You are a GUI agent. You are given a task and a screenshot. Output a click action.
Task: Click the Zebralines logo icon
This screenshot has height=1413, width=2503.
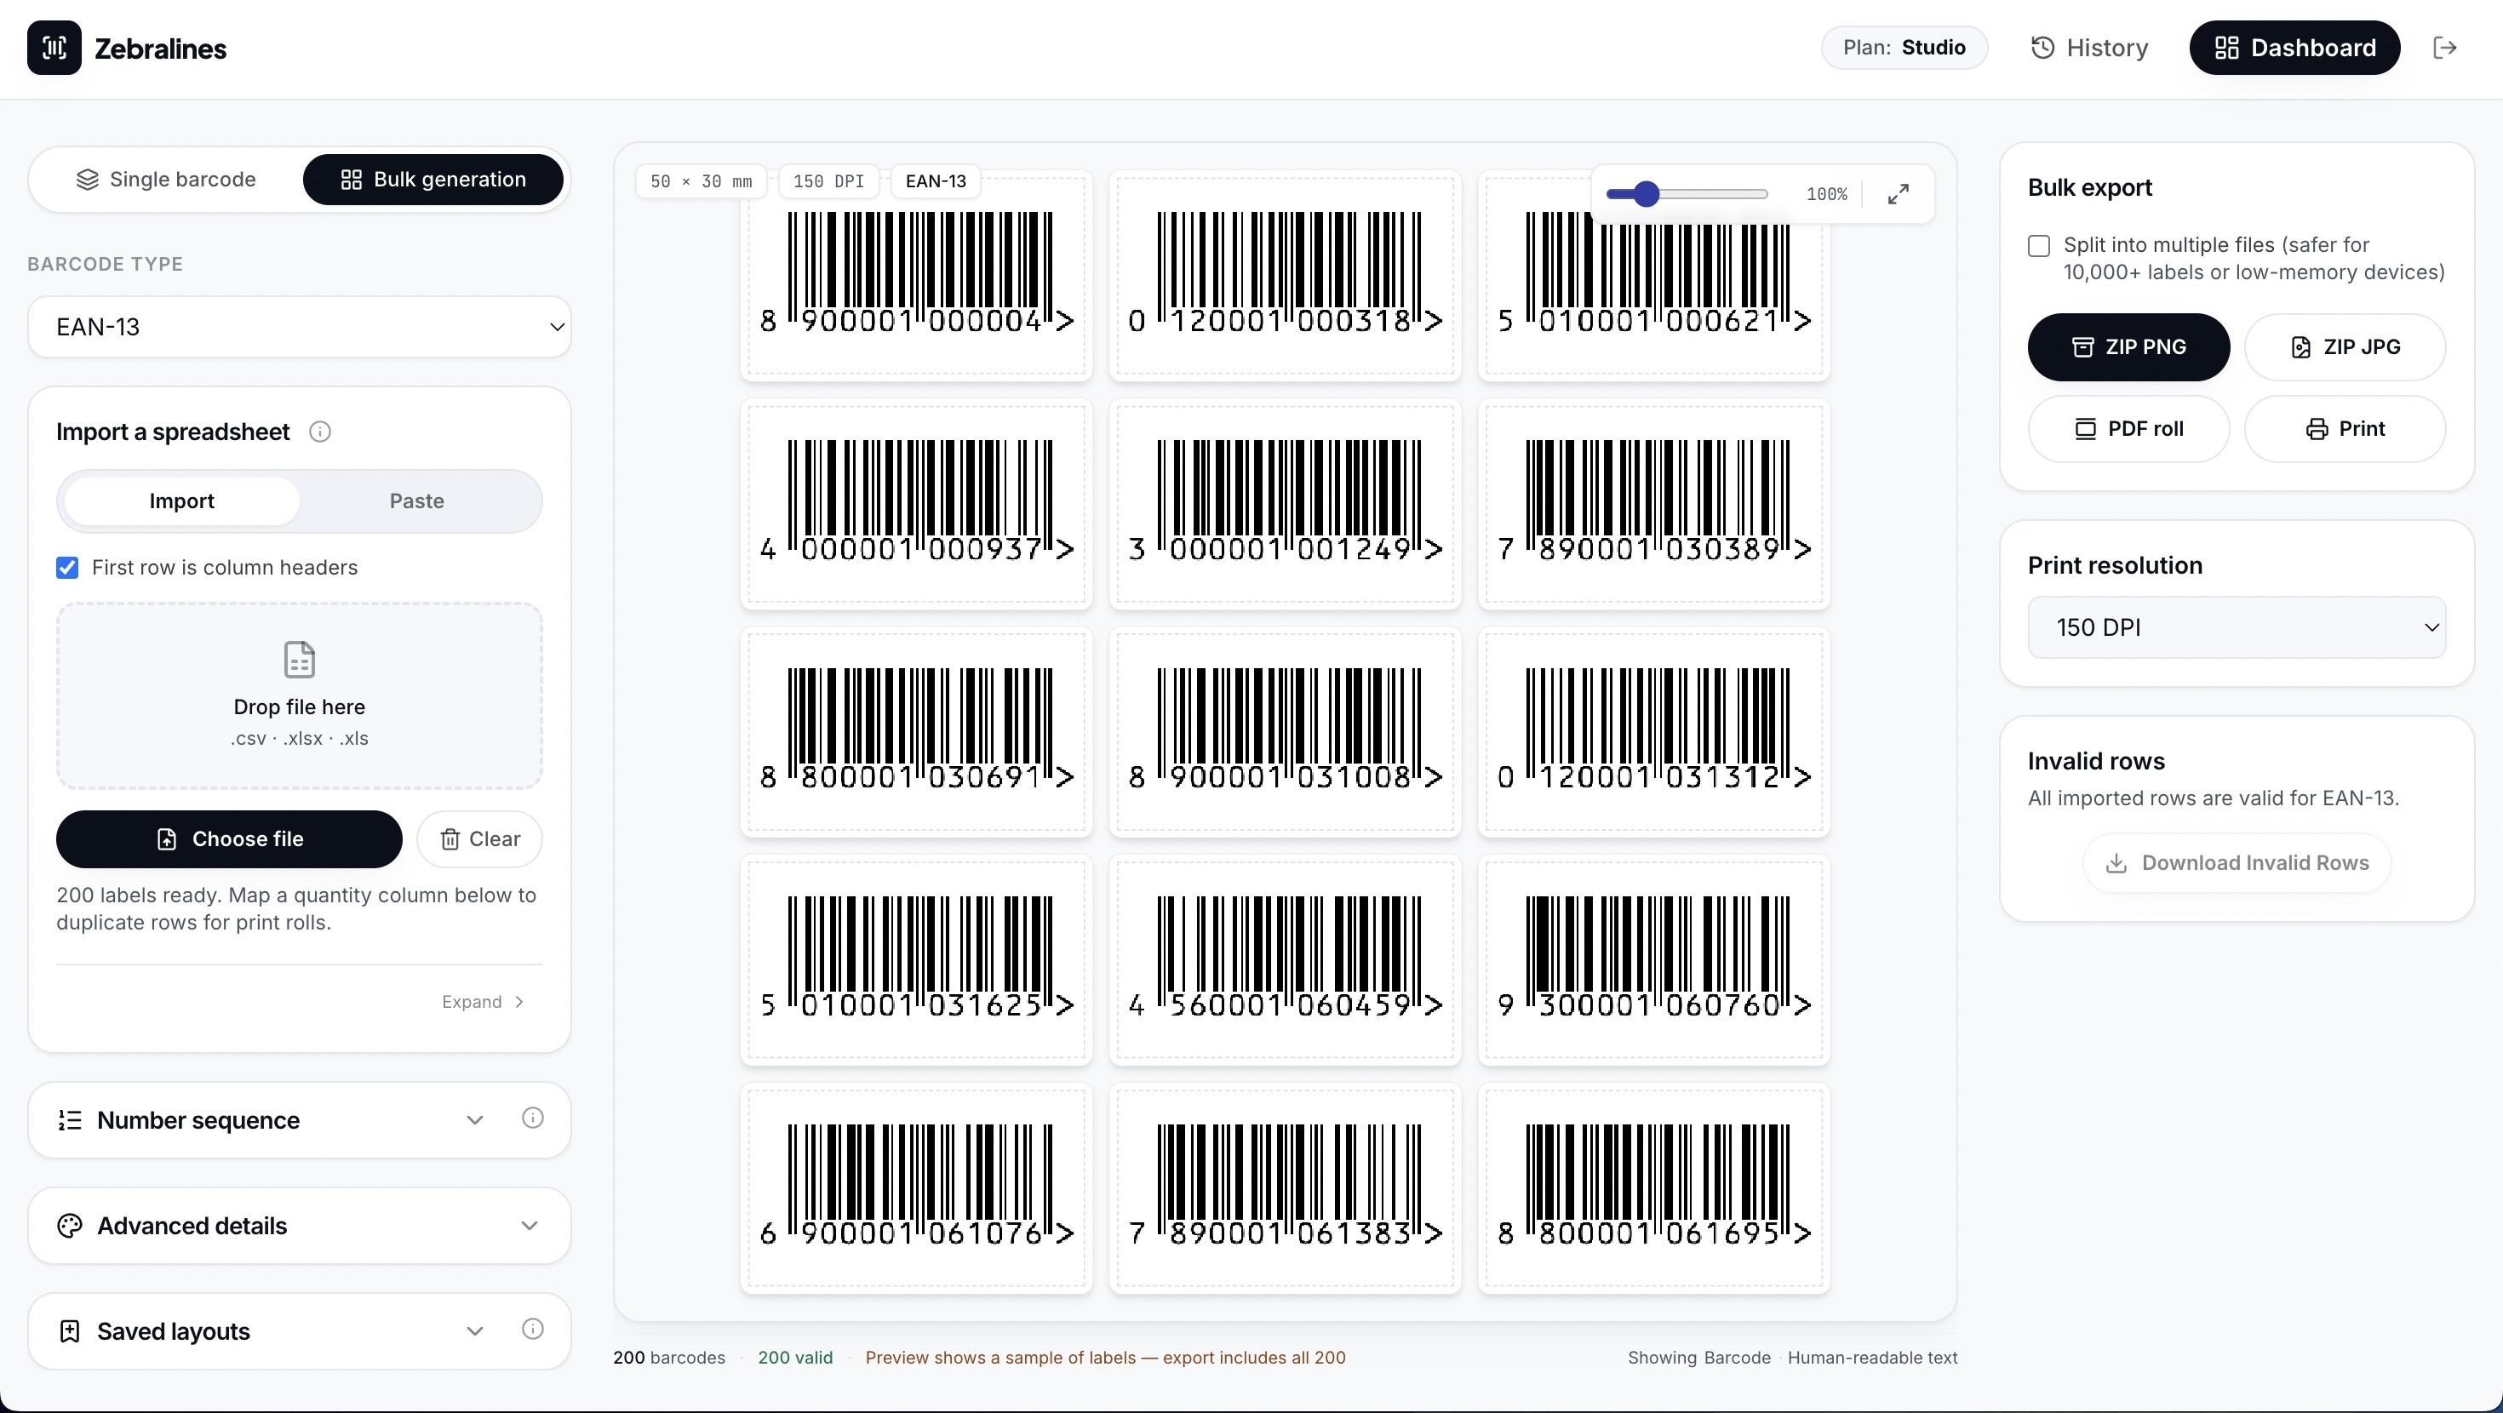pyautogui.click(x=54, y=48)
